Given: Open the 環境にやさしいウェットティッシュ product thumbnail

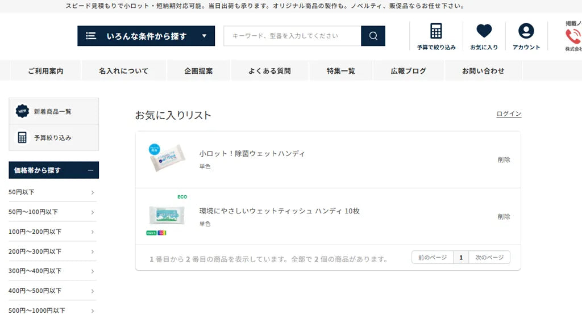Looking at the screenshot, I should (167, 216).
